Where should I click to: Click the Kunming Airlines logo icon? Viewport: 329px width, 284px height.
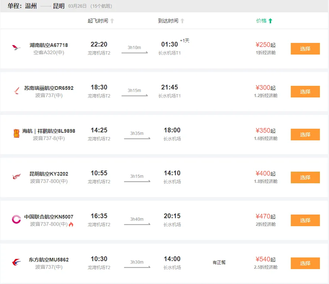pyautogui.click(x=16, y=177)
